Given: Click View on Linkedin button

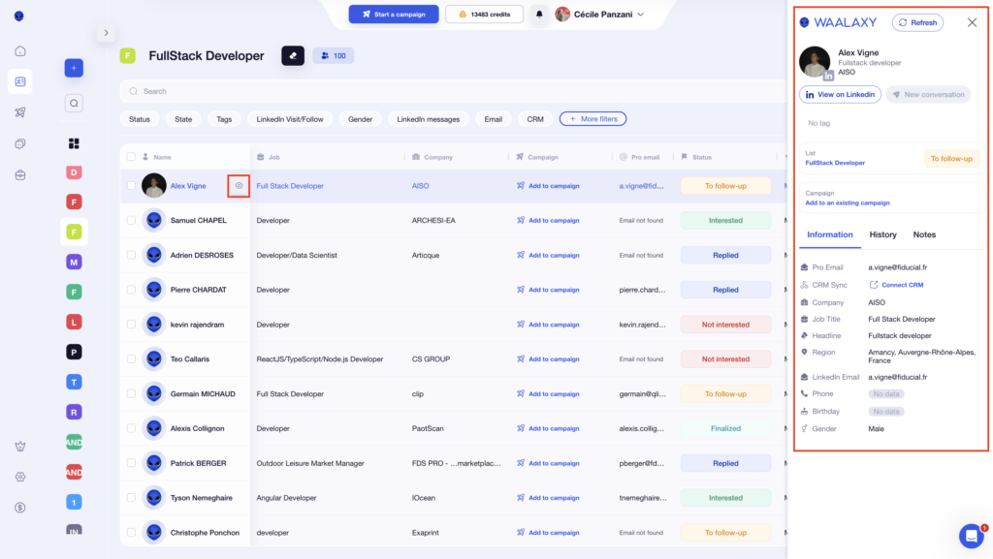Looking at the screenshot, I should click(x=840, y=94).
